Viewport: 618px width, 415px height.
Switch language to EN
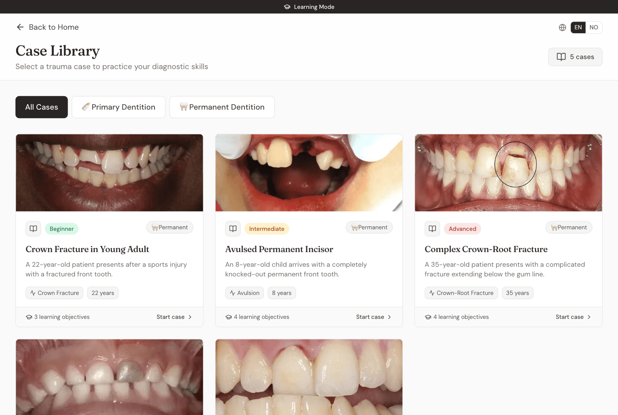point(578,27)
